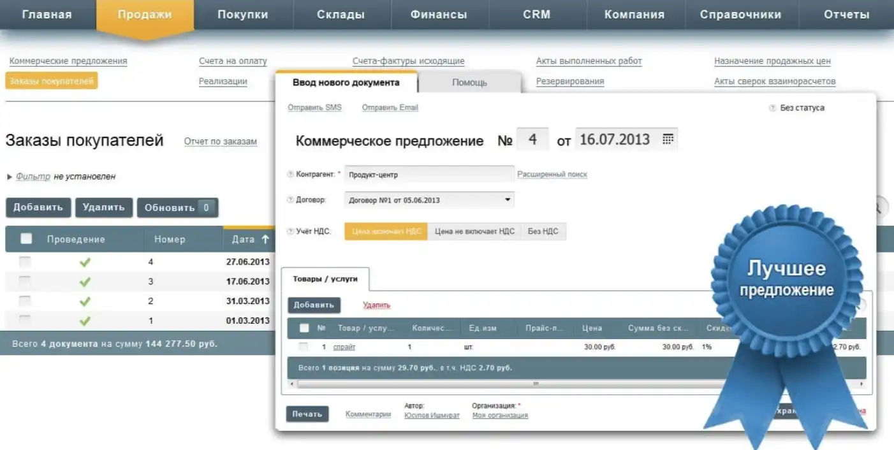Click the help icon beside Учёт НДС

click(291, 231)
